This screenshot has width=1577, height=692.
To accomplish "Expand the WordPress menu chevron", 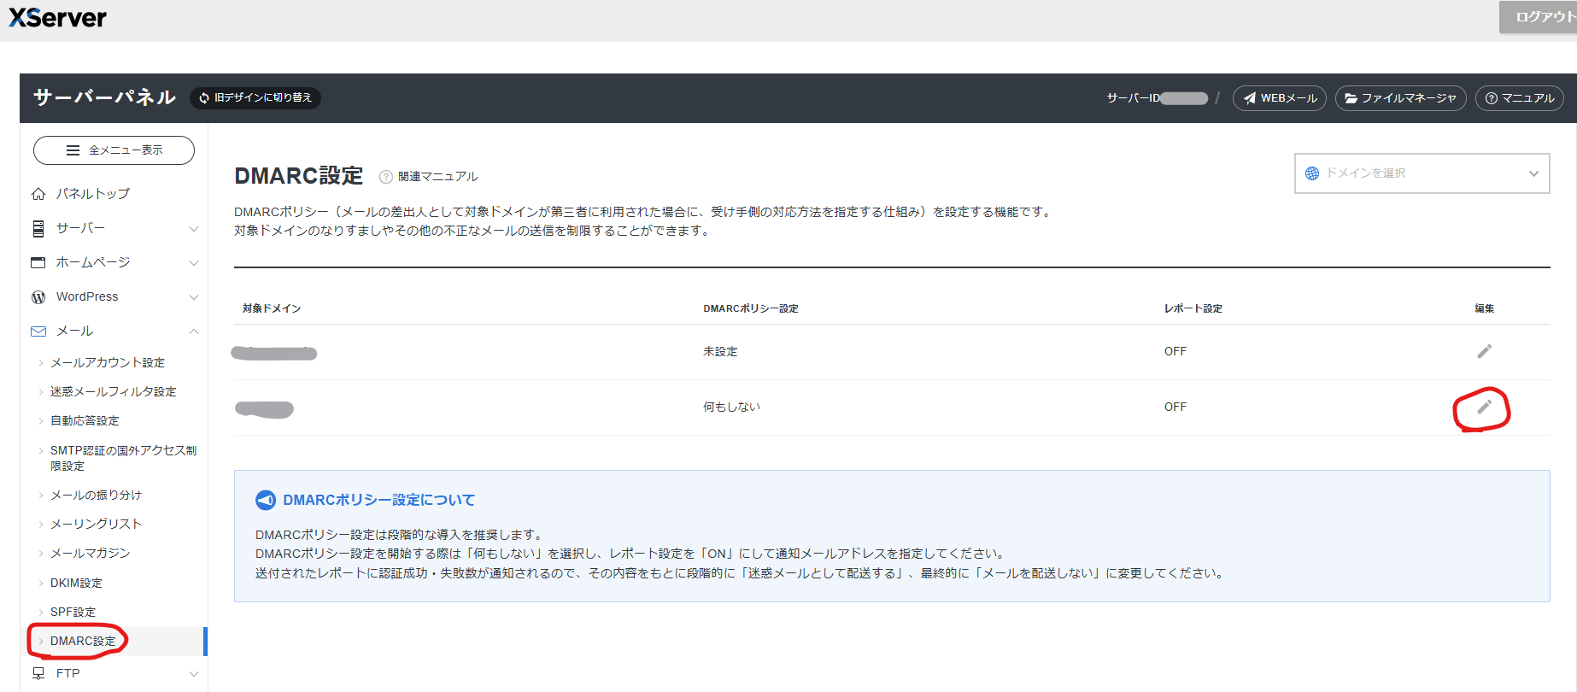I will (193, 296).
